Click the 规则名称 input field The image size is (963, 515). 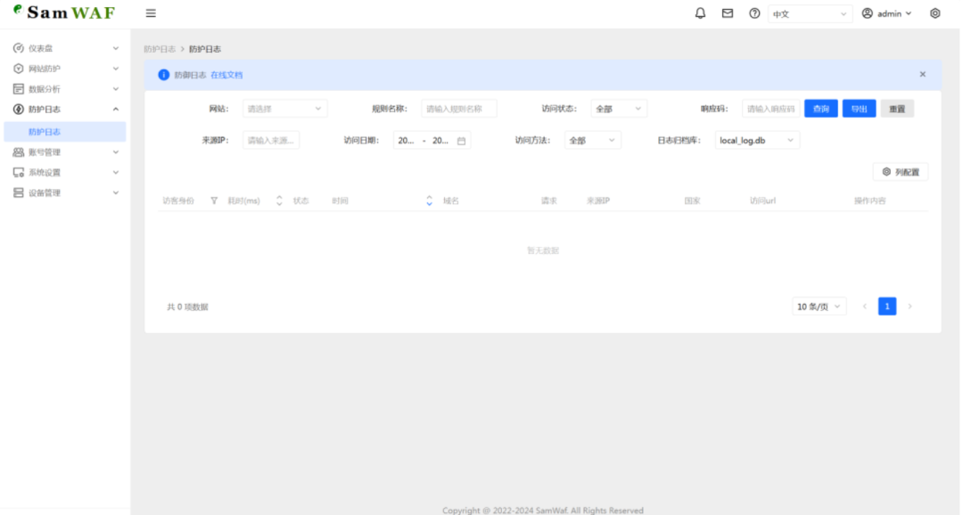pyautogui.click(x=459, y=109)
